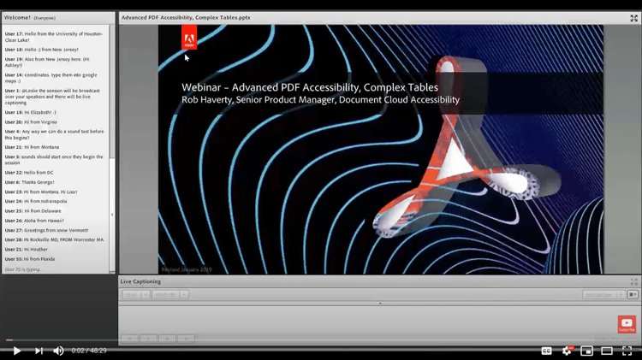Click User 6's 'Thanks George!' message

click(29, 182)
